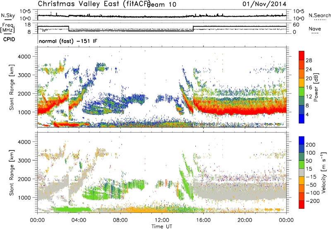331x229 pixels.
Task: Select the '-100' velocity colorbar tick
Action: point(313,193)
